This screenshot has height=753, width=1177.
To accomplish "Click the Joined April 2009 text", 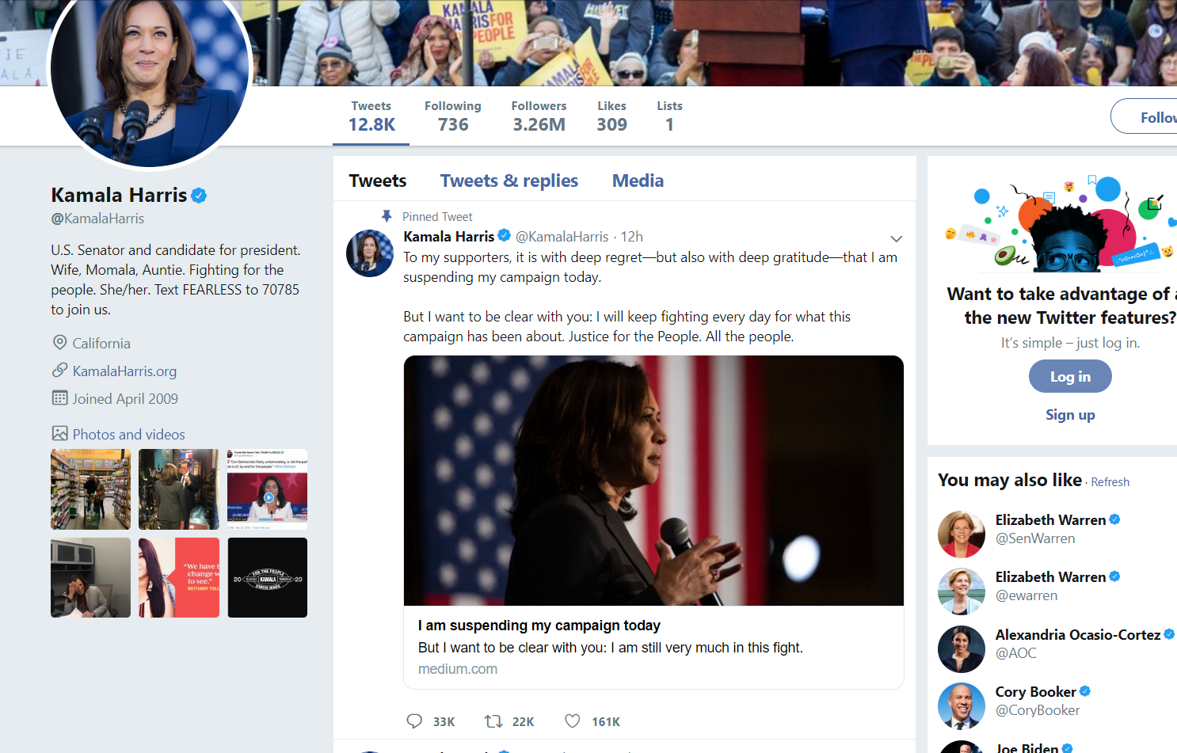I will point(125,398).
